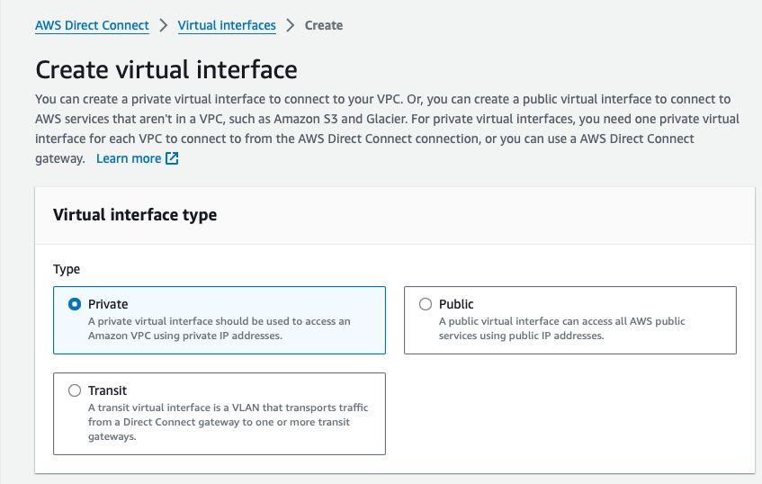Screen dimensions: 762x484
Task: Click the Create breadcrumb text
Action: click(324, 25)
